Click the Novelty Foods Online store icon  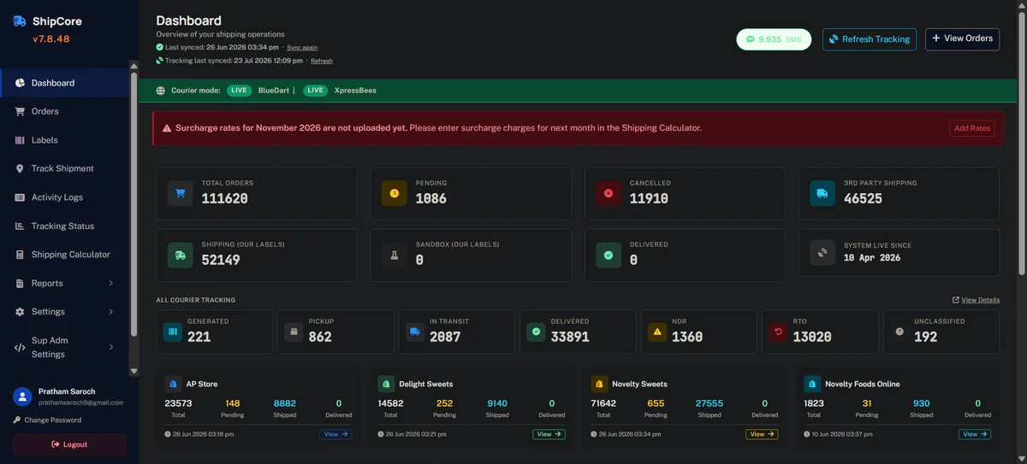(x=812, y=385)
